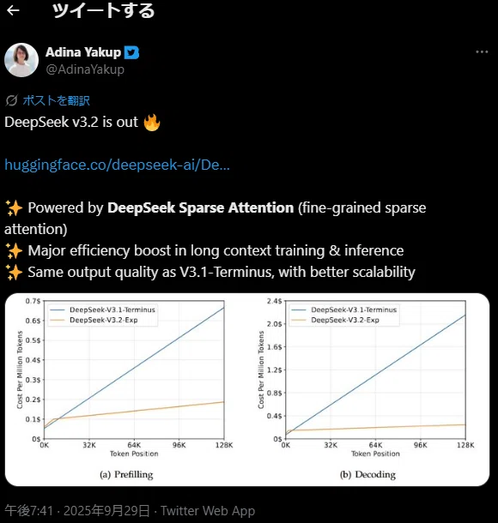This screenshot has height=523, width=498.
Task: Click the sparkle emoji before 'Same output quality'
Action: (x=14, y=273)
